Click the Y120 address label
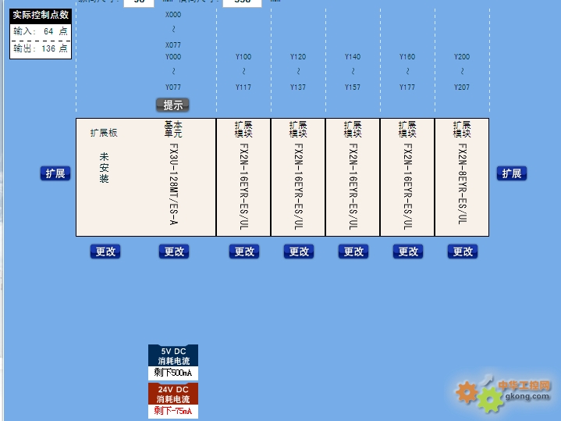Image resolution: width=561 pixels, height=421 pixels. pyautogui.click(x=298, y=56)
